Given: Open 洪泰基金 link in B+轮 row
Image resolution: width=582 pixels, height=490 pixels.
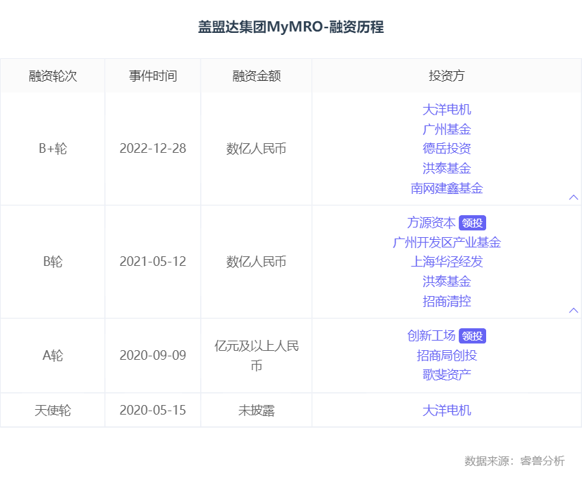Looking at the screenshot, I should click(x=446, y=169).
